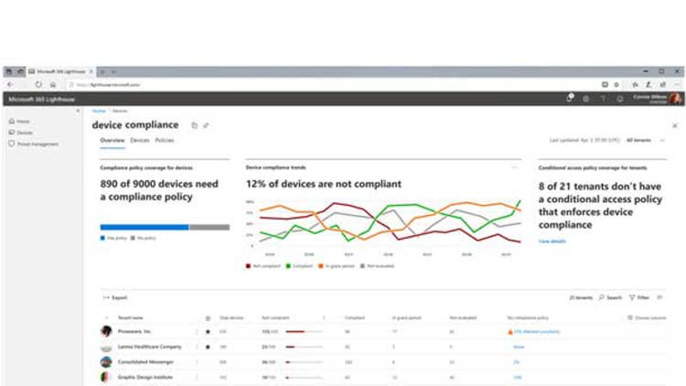Image resolution: width=686 pixels, height=386 pixels.
Task: Click the help question mark icon
Action: [603, 98]
